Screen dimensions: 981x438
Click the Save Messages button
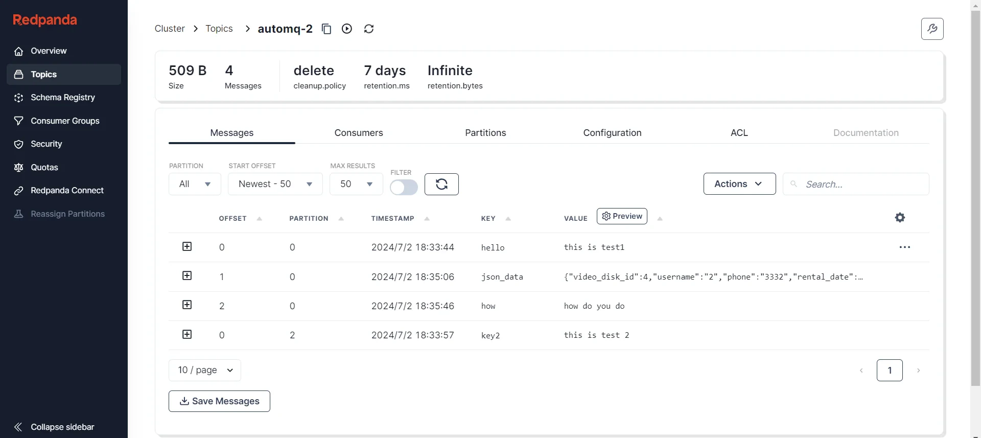pyautogui.click(x=219, y=401)
